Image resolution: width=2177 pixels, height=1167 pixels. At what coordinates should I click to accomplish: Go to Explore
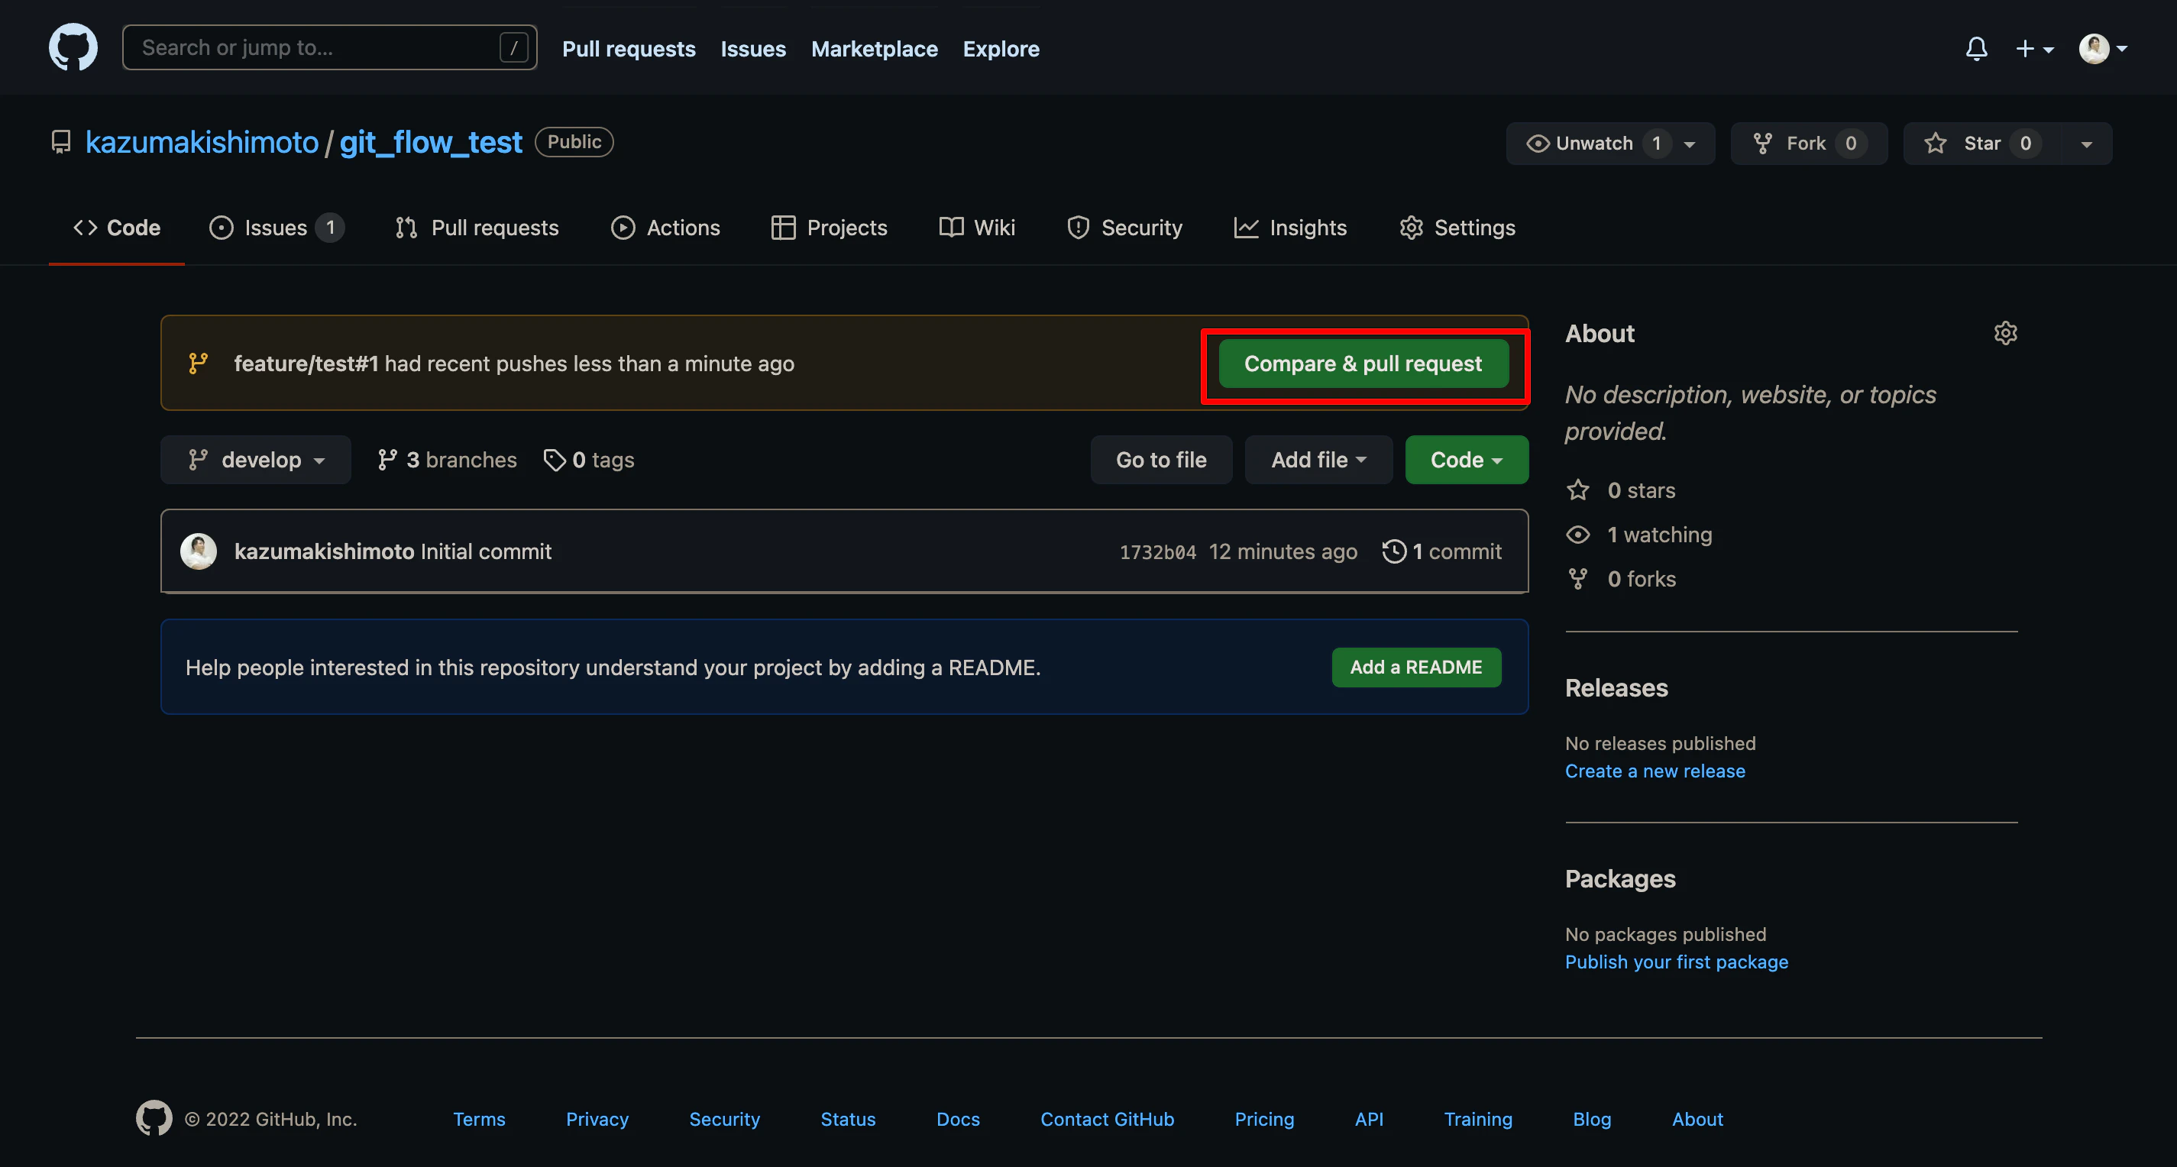pos(1001,49)
